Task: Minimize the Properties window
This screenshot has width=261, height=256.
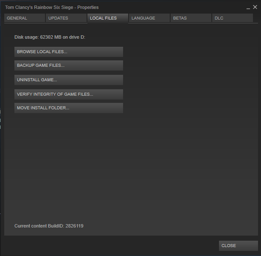Action: click(248, 8)
